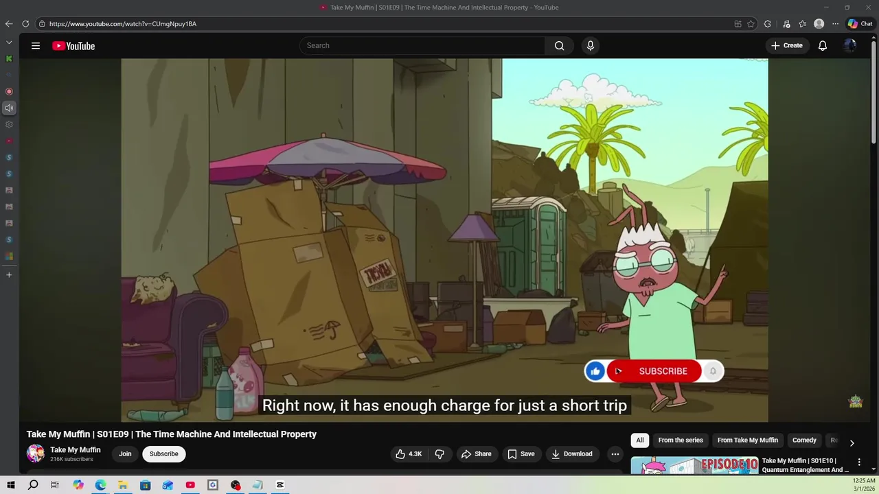Dislike this video
879x494 pixels.
coord(439,454)
